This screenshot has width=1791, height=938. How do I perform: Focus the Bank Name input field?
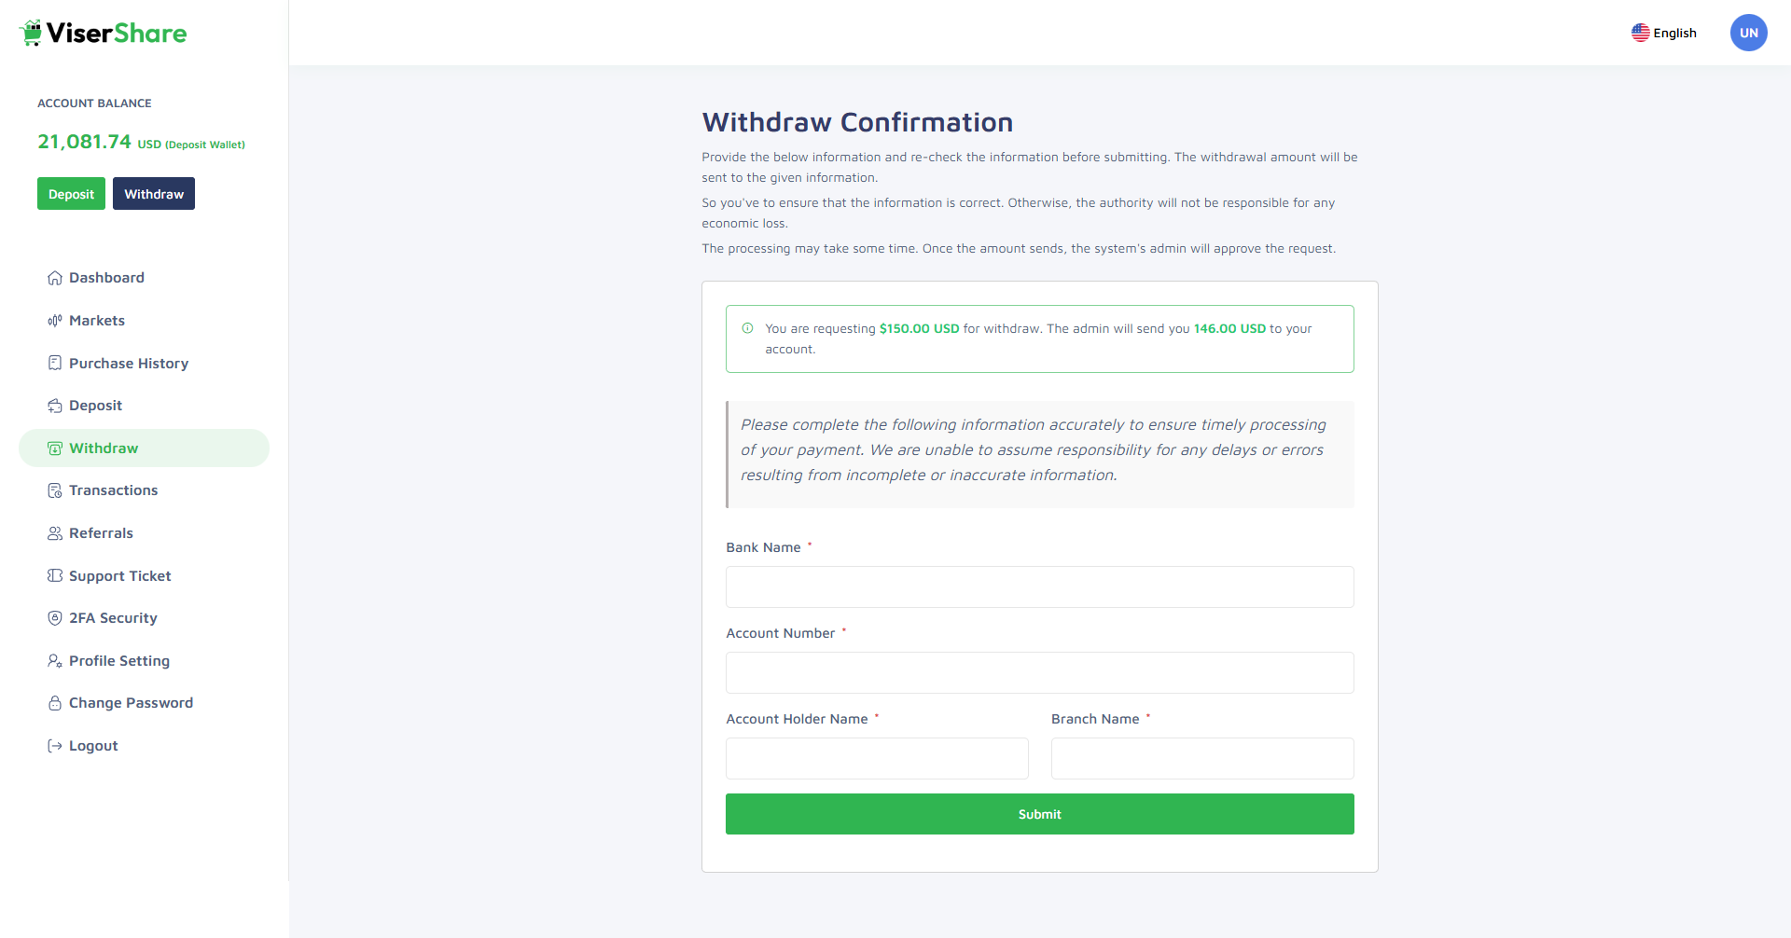1039,587
